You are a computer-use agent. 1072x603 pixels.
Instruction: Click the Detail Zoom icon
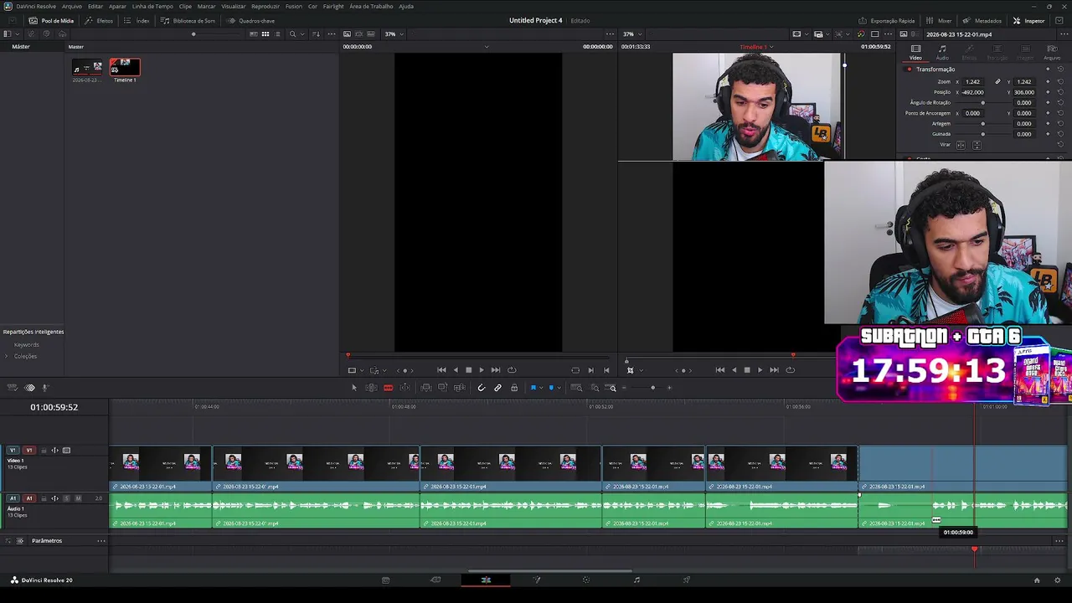595,388
